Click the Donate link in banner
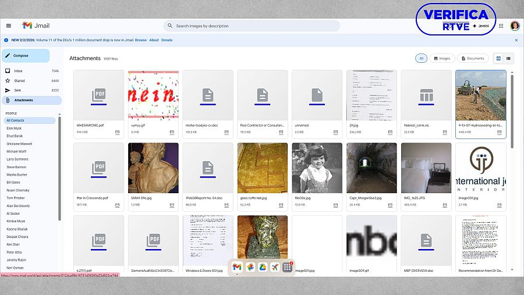Image resolution: width=524 pixels, height=295 pixels. pyautogui.click(x=167, y=40)
